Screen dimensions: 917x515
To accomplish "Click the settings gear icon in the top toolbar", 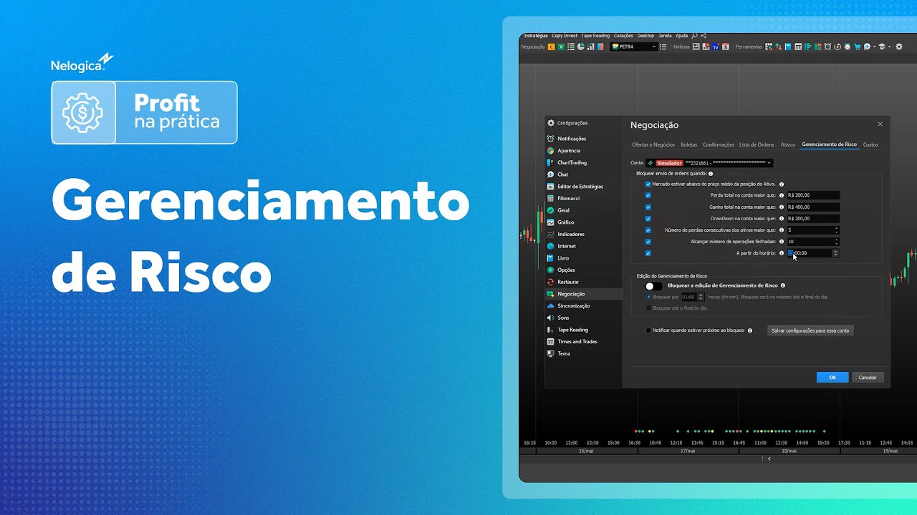I will click(x=899, y=46).
